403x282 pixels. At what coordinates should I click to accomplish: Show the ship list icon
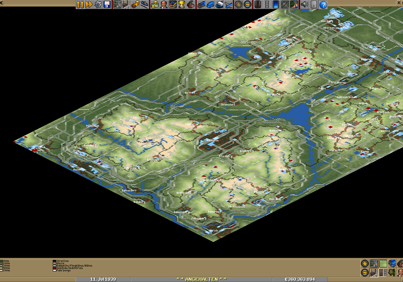point(220,5)
